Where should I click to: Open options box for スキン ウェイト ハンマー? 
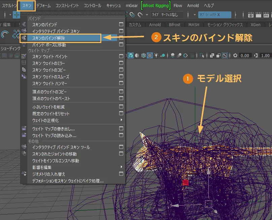[x=121, y=83]
